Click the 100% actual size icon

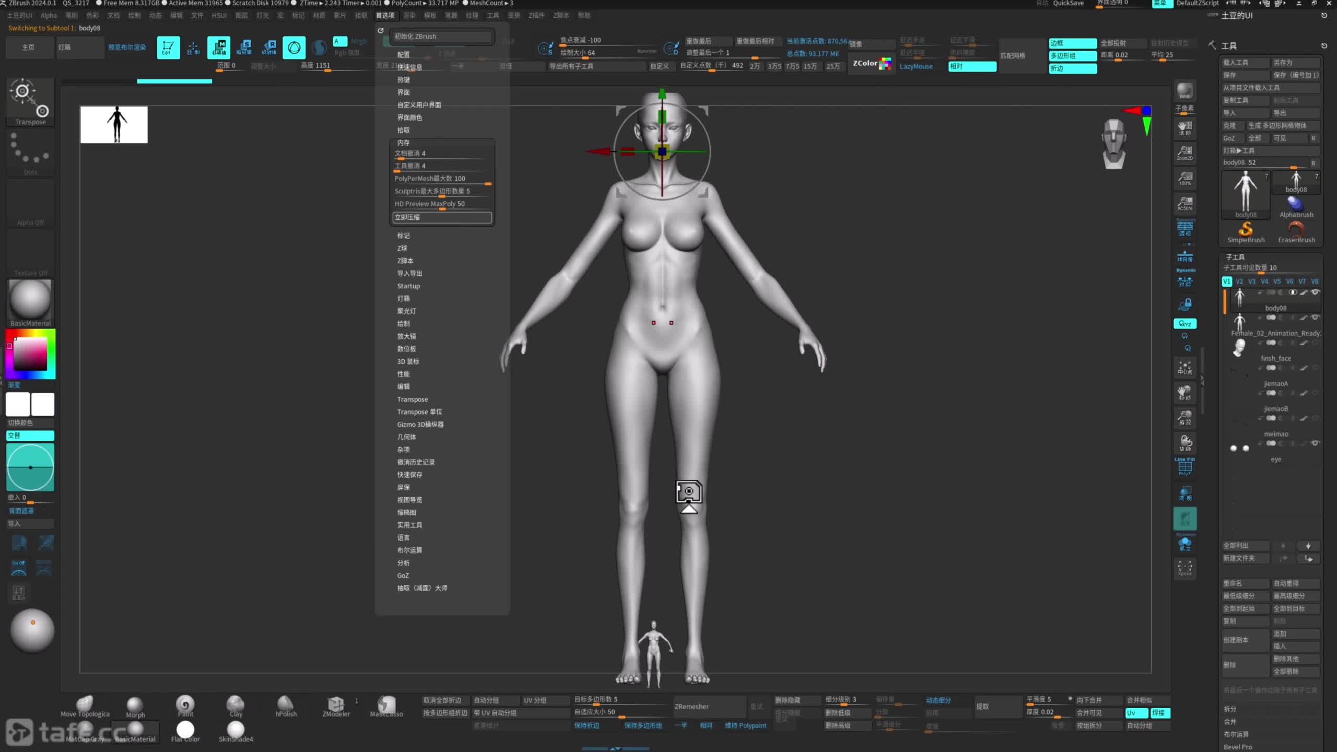tap(1185, 178)
